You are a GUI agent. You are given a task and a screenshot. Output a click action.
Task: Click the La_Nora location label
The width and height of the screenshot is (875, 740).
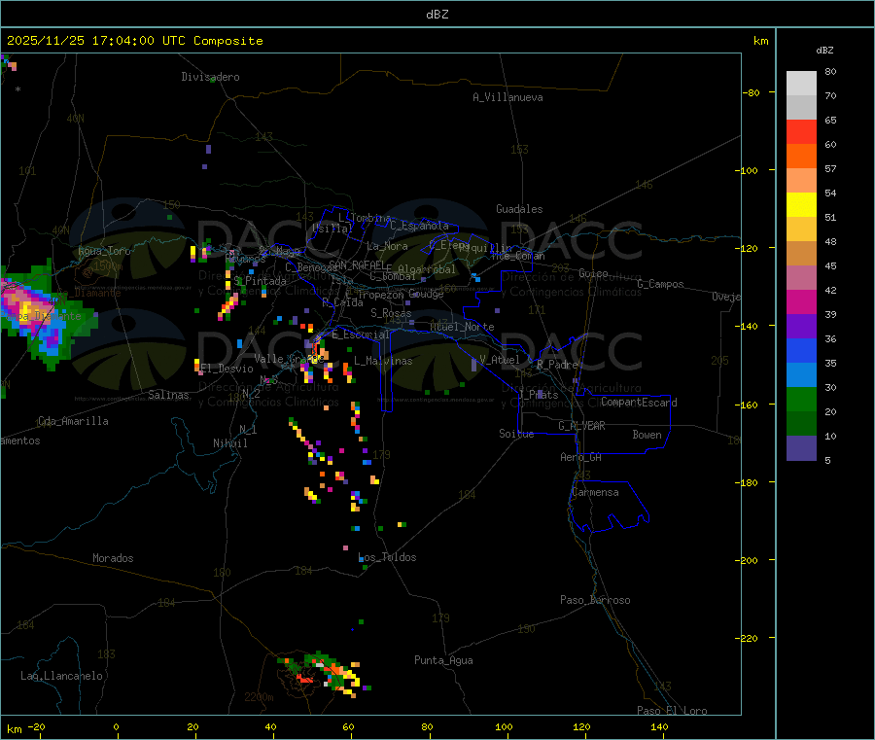(x=387, y=246)
